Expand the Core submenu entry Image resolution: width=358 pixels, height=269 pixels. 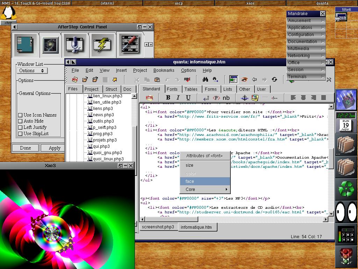[x=205, y=189]
